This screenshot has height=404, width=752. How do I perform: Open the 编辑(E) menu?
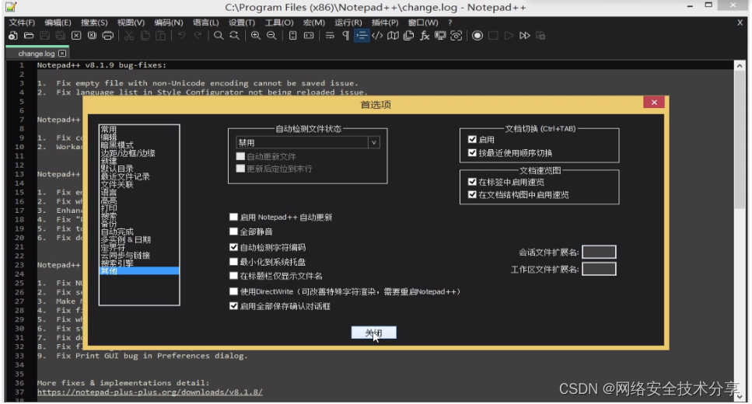(58, 23)
